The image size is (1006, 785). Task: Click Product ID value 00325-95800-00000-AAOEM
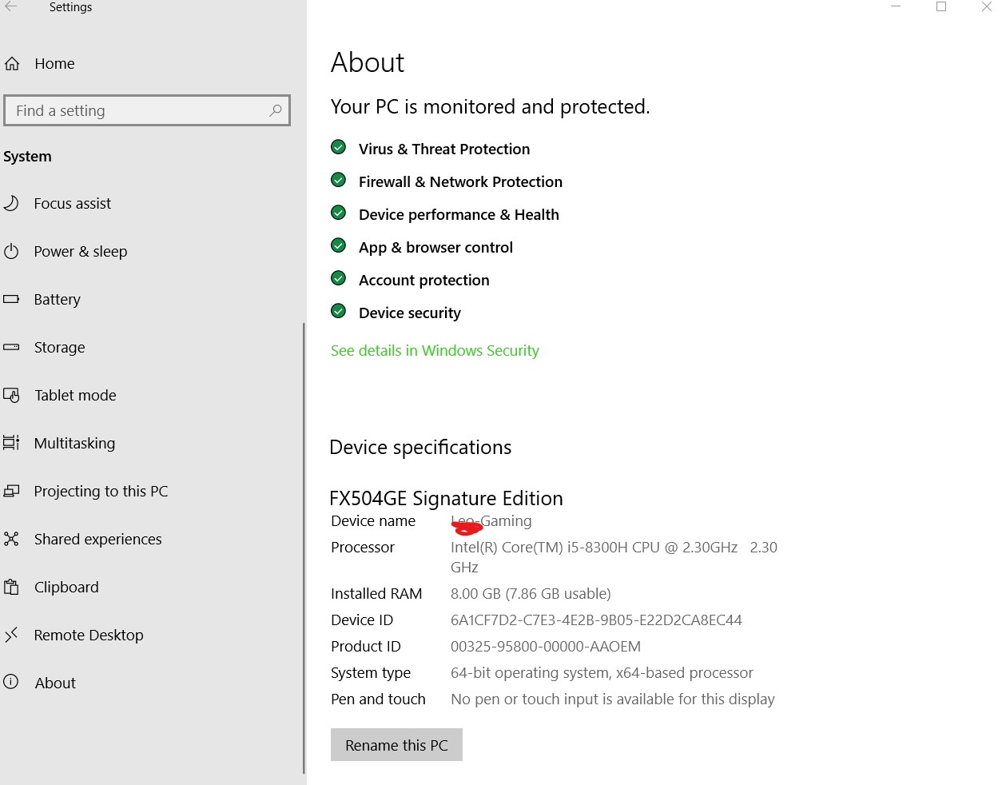pos(546,646)
